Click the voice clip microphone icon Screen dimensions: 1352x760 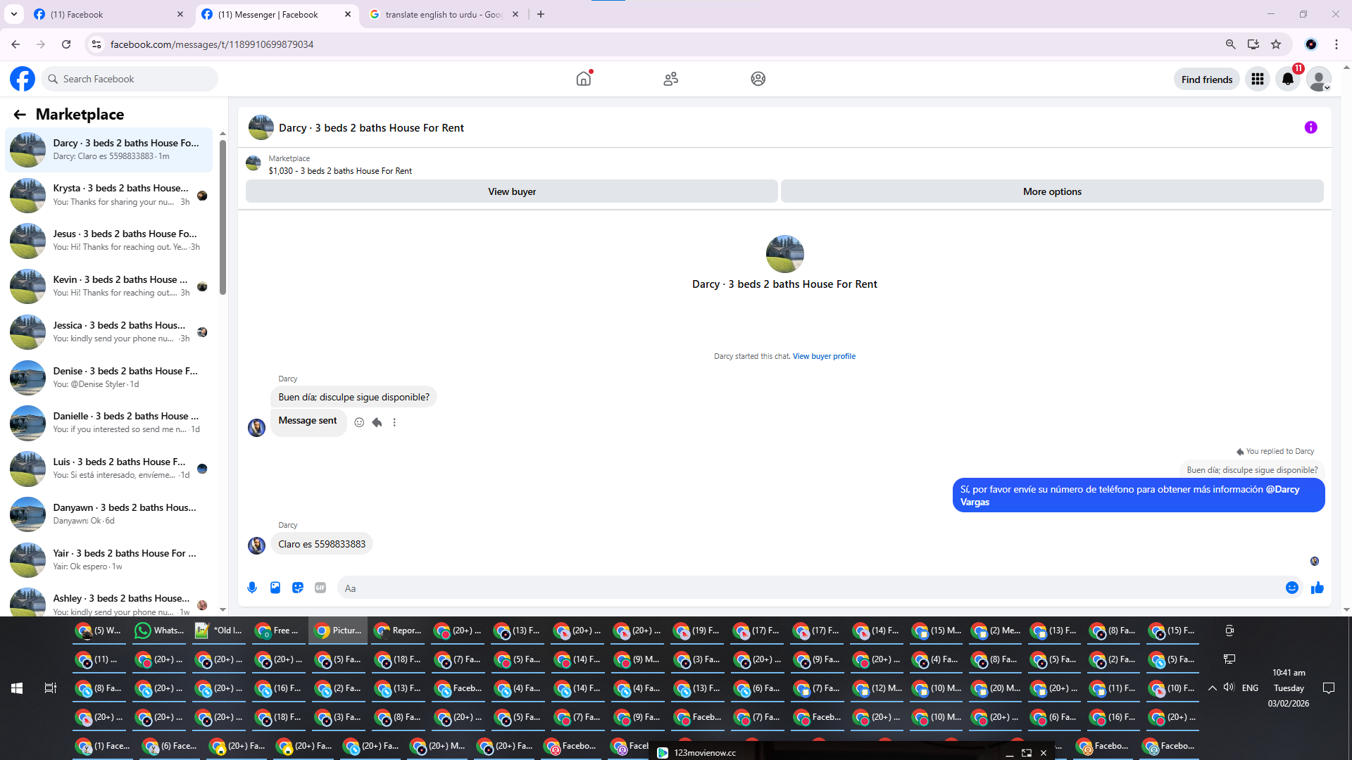pos(252,588)
